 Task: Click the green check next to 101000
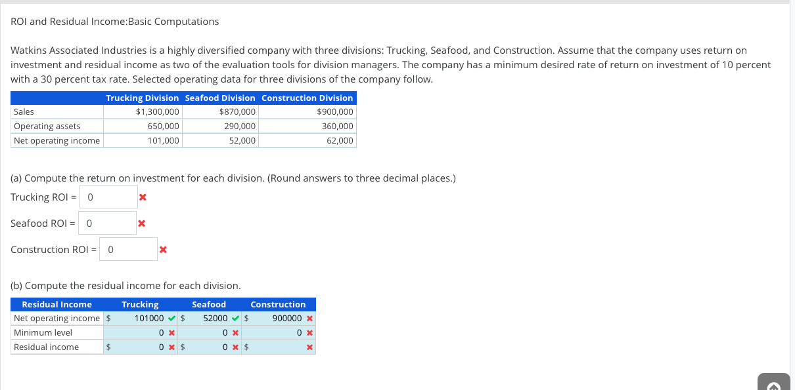point(171,319)
